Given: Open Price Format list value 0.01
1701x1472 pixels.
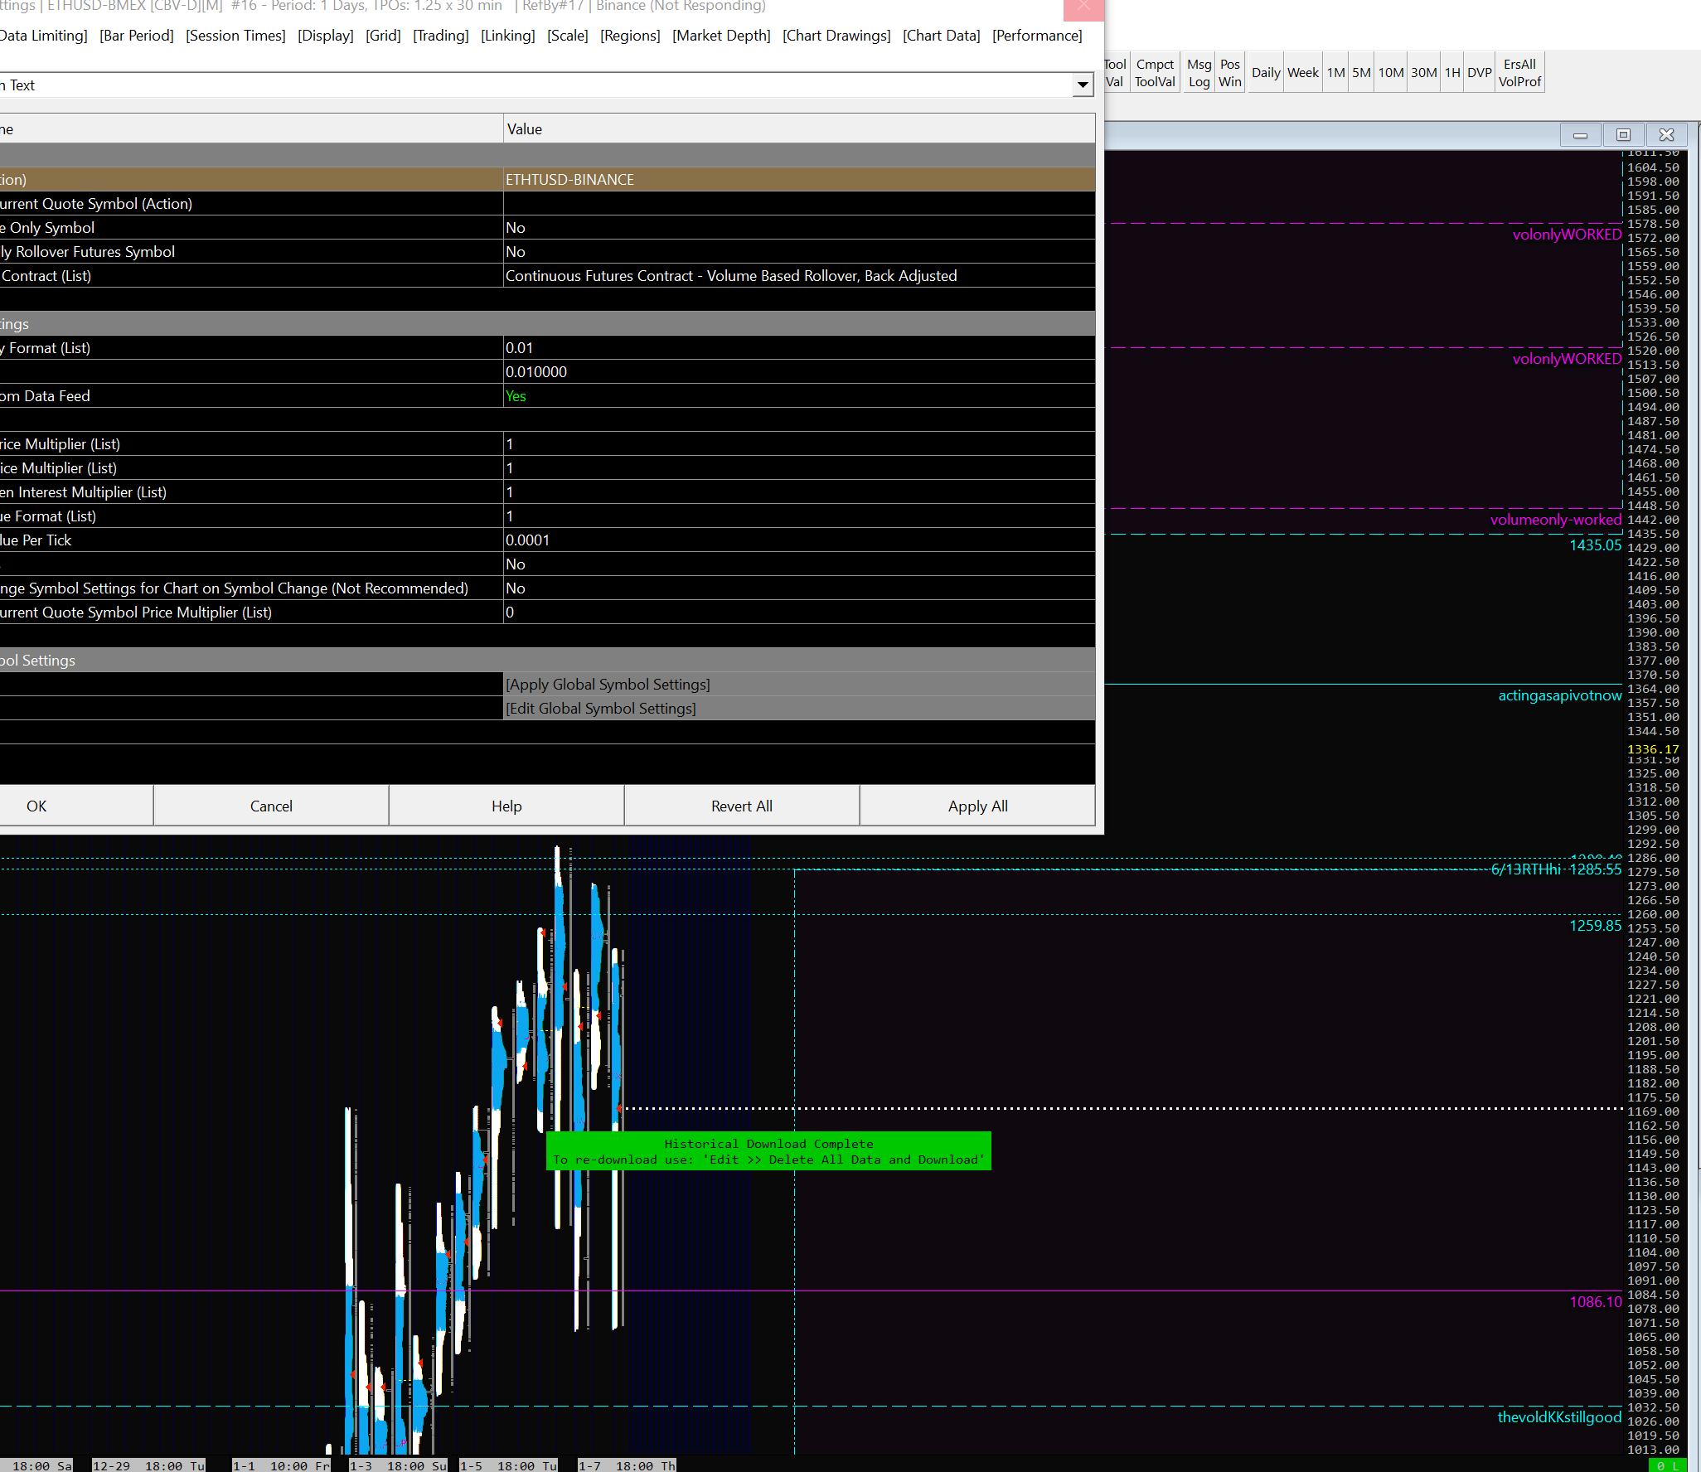Looking at the screenshot, I should point(520,348).
